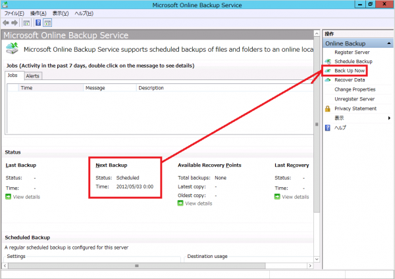The height and width of the screenshot is (279, 395).
Task: Click Register Server action
Action: point(353,52)
